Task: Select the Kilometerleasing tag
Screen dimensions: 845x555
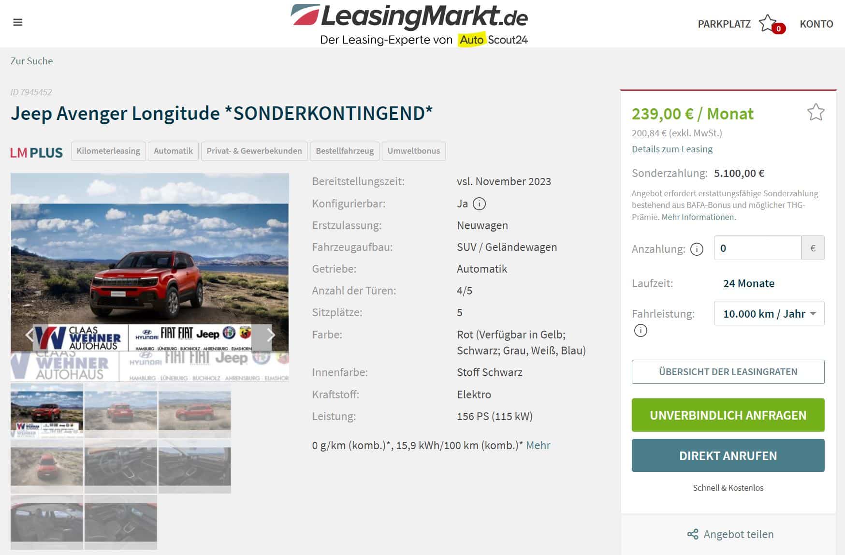Action: pyautogui.click(x=108, y=151)
